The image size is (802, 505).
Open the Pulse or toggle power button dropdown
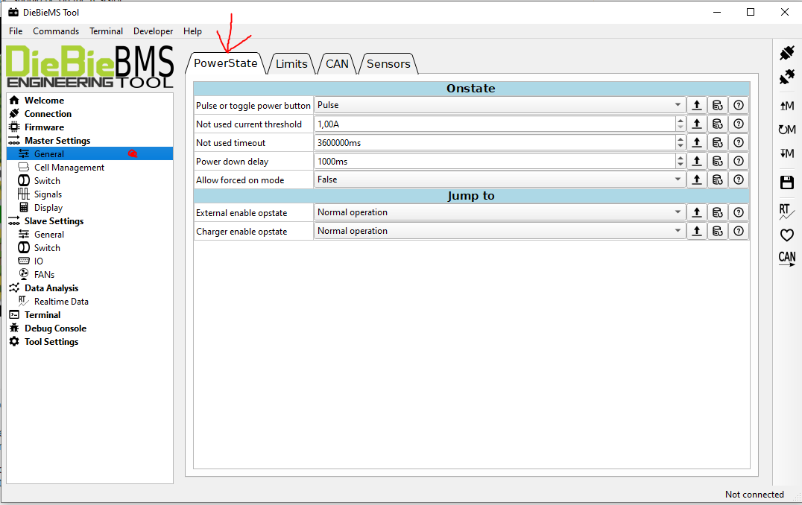pyautogui.click(x=499, y=106)
